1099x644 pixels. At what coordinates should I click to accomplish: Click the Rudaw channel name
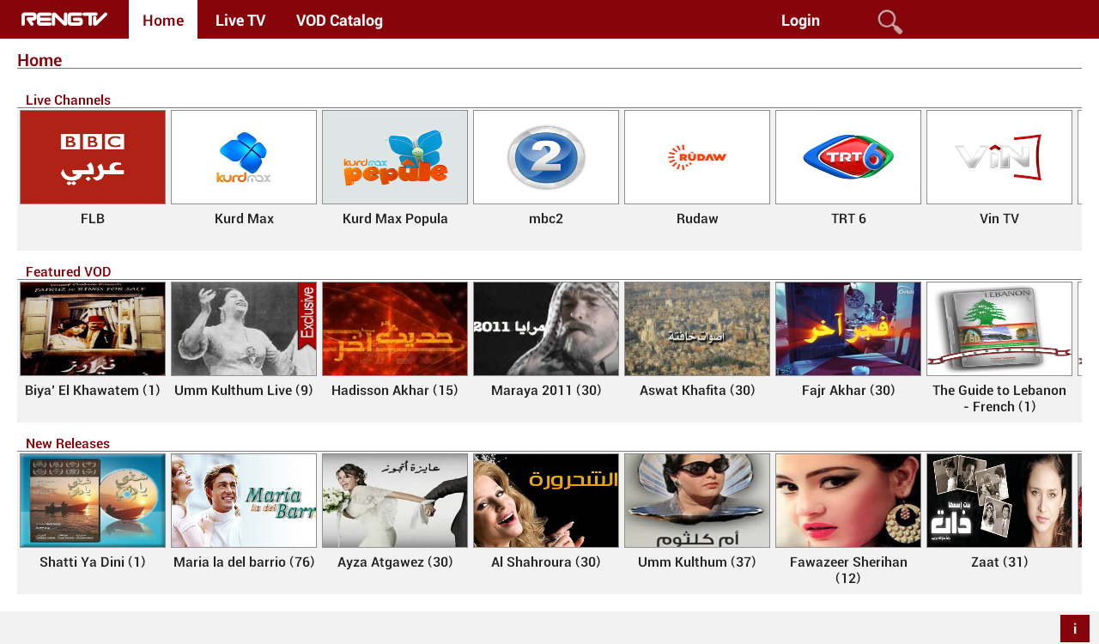tap(697, 219)
